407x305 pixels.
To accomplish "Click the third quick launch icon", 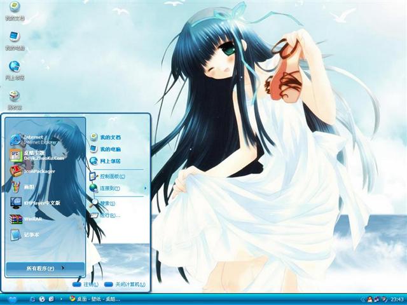I will pos(52,299).
